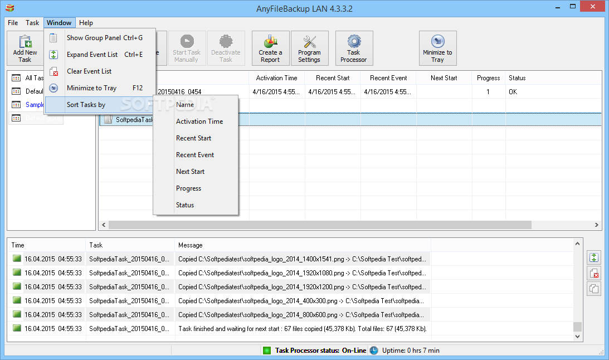Viewport: 609px width, 360px height.
Task: Sort tasks by Recent Start
Action: tap(196, 138)
